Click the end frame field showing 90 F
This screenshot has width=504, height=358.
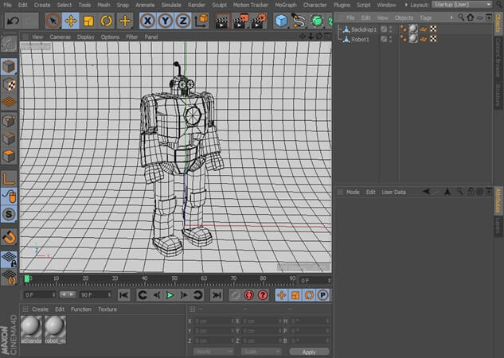[96, 294]
